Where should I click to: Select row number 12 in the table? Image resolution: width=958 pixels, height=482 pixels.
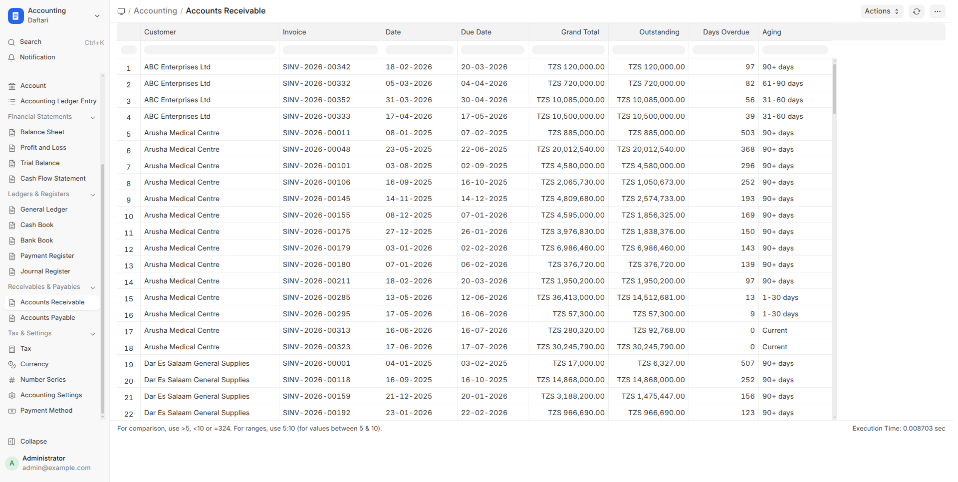(x=129, y=248)
